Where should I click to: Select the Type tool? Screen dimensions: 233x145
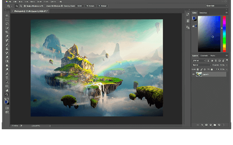click(7, 78)
